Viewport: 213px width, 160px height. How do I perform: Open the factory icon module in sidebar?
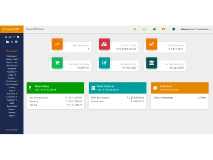[x=8, y=41]
